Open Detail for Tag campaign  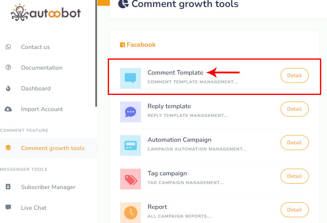click(x=294, y=176)
